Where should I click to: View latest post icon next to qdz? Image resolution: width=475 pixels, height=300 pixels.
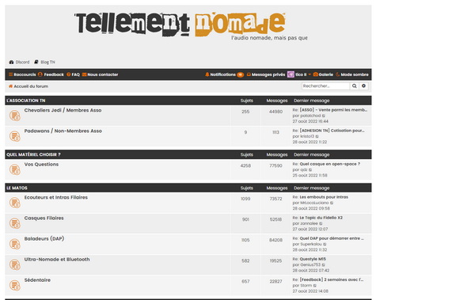(310, 169)
